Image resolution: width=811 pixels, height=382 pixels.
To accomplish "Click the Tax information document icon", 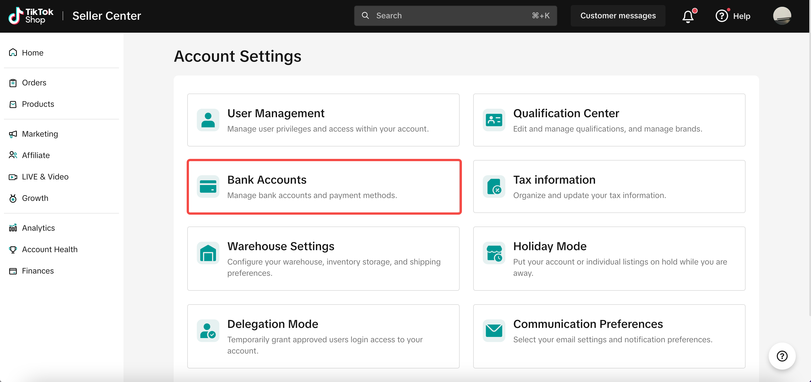I will (494, 186).
